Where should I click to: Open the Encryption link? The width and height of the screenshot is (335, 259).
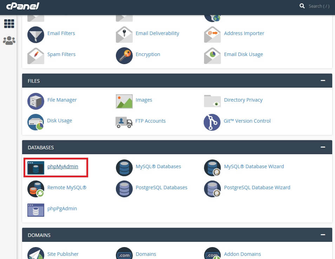coord(148,54)
